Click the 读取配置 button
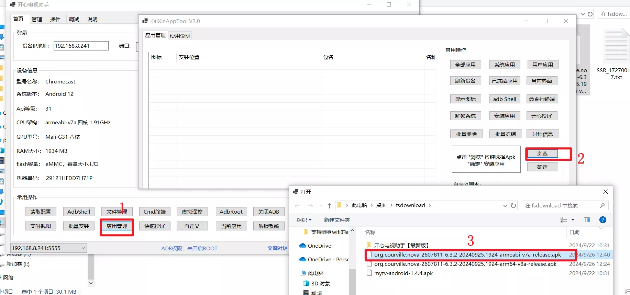The width and height of the screenshot is (630, 295). 41,212
